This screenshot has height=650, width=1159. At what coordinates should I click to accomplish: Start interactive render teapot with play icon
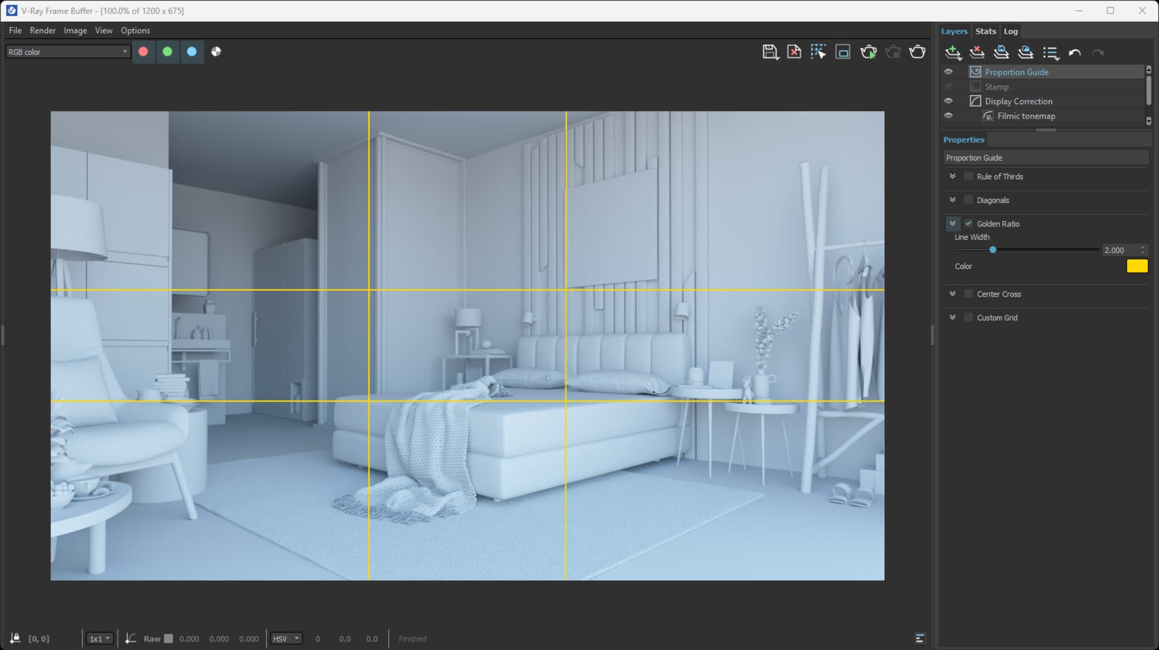[x=869, y=53]
